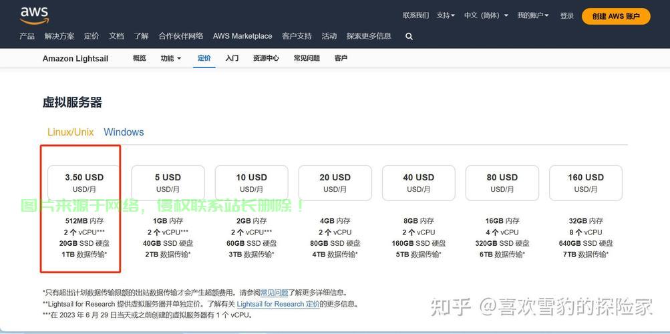The image size is (670, 334).
Task: Go to the 概览 tab
Action: pyautogui.click(x=140, y=58)
